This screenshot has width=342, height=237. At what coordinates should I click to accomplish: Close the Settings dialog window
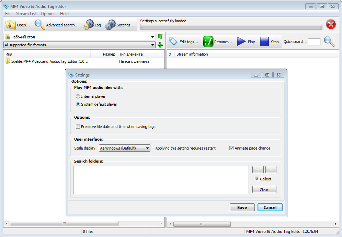(x=278, y=75)
